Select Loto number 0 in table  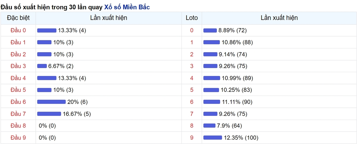[x=192, y=30]
